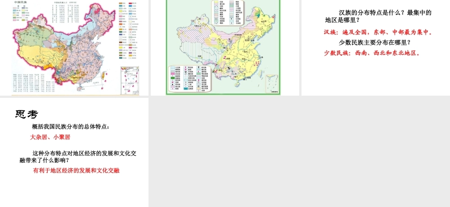Click the legend box atop green-bordered map
Image resolution: width=450 pixels, height=207 pixels.
click(x=228, y=12)
